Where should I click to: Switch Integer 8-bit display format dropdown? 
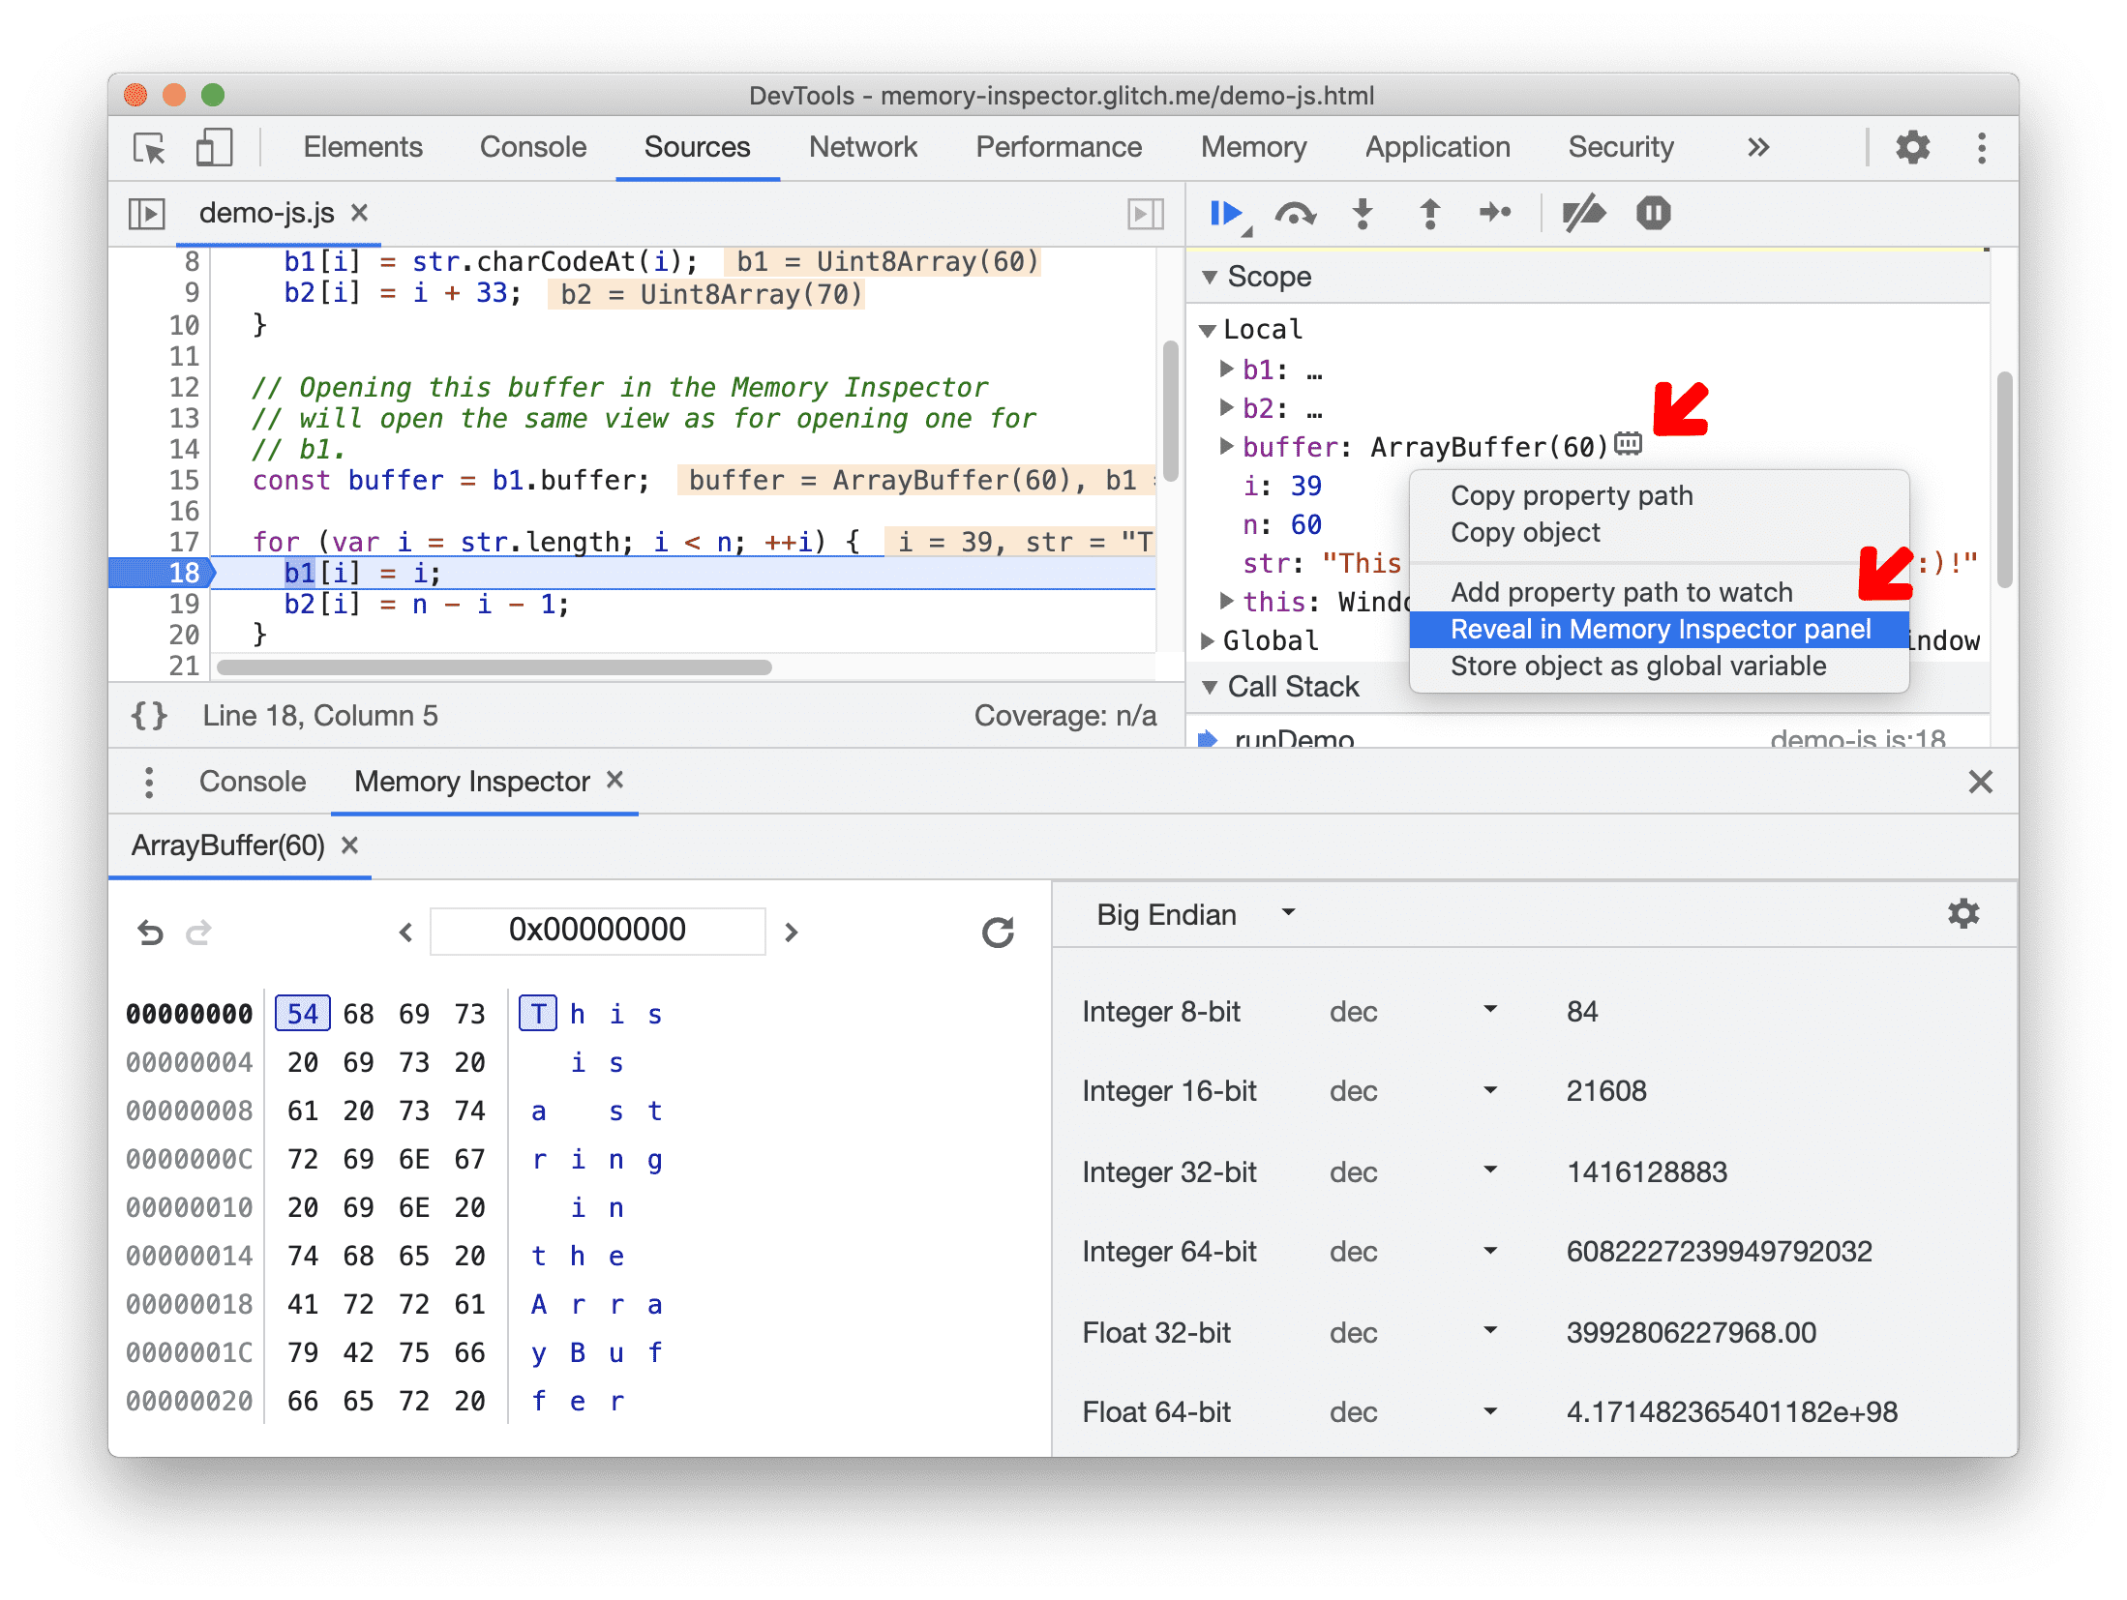coord(1439,1012)
